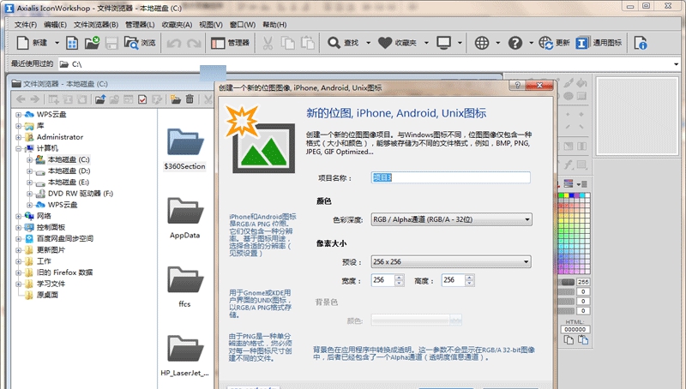Select DVD RW 驱动器 (F:) in the tree
The image size is (686, 389).
pyautogui.click(x=80, y=193)
